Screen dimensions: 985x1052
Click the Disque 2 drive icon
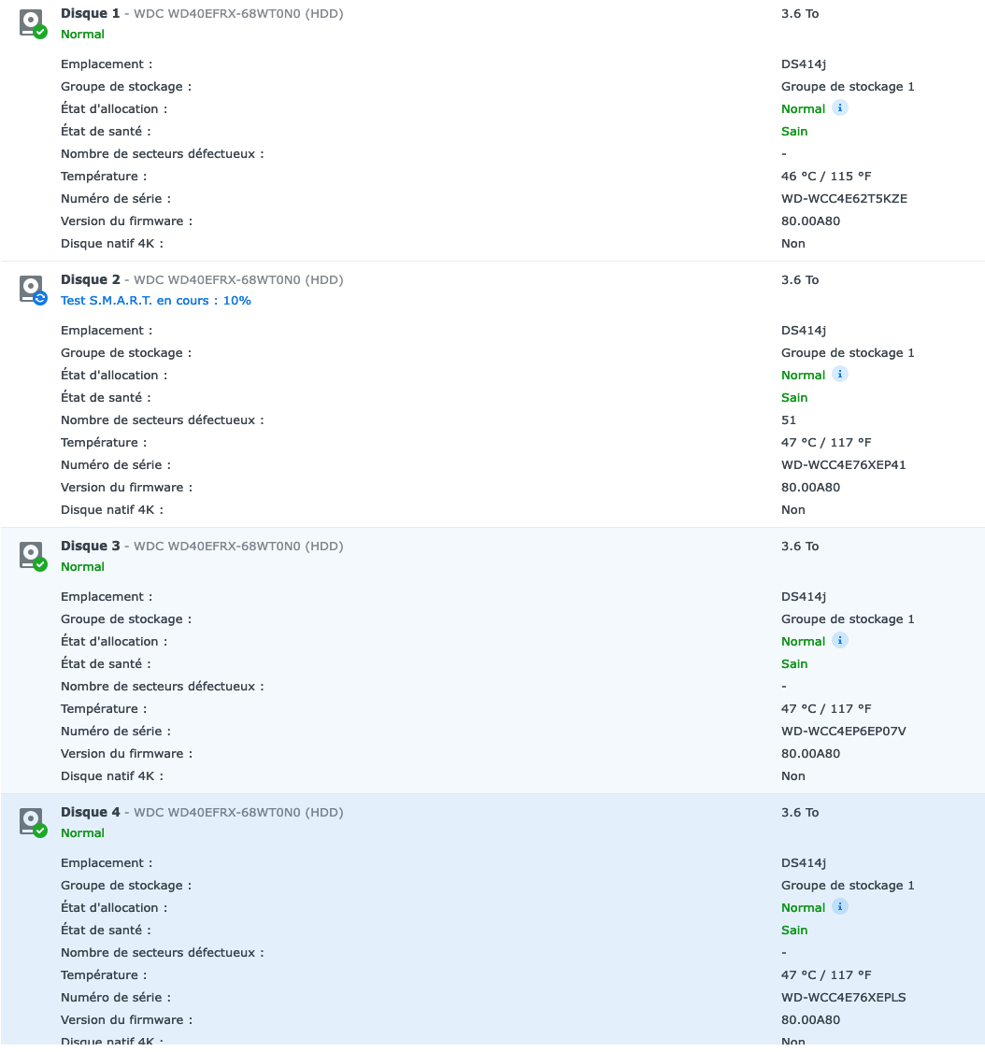click(33, 290)
